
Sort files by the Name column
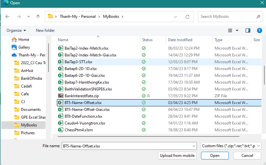[x=63, y=40]
